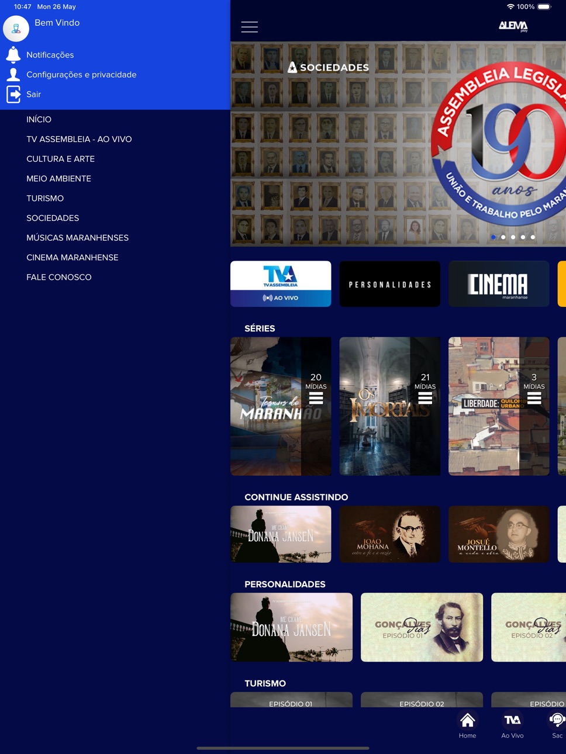Resume Donana Jansen in Continue Assistindo
Viewport: 566px width, 754px height.
coord(281,534)
